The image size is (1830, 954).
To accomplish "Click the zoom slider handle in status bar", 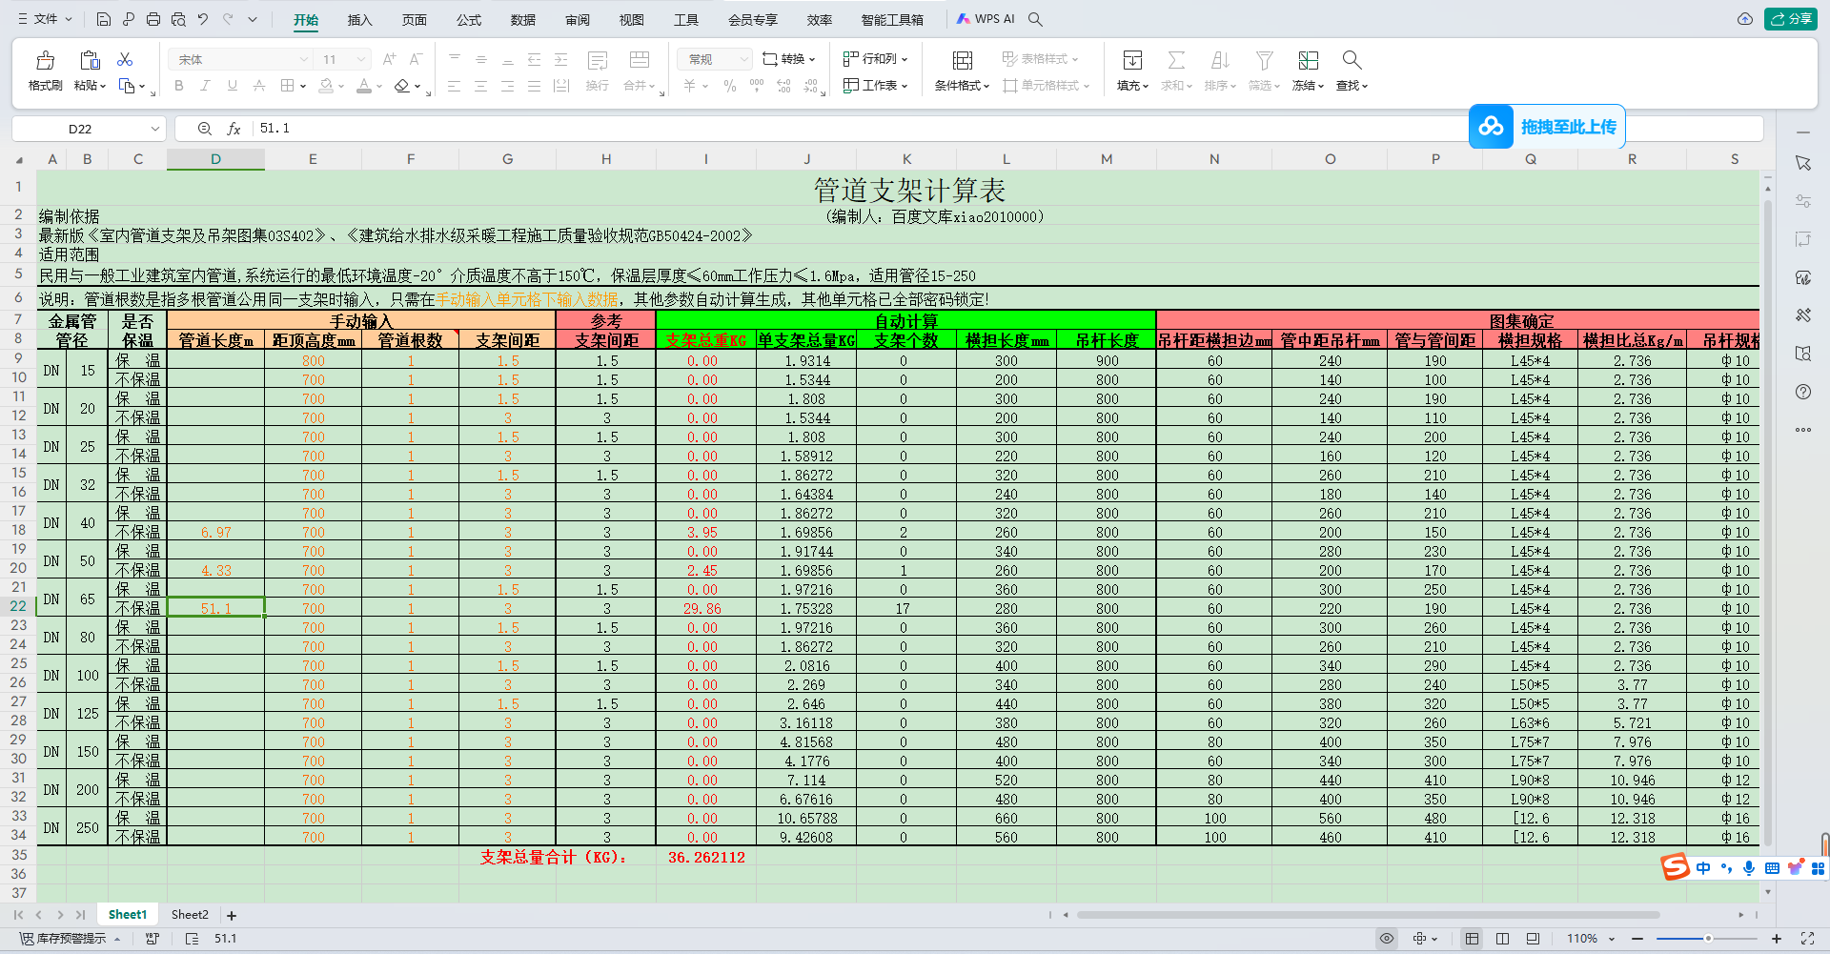I will pos(1708,939).
